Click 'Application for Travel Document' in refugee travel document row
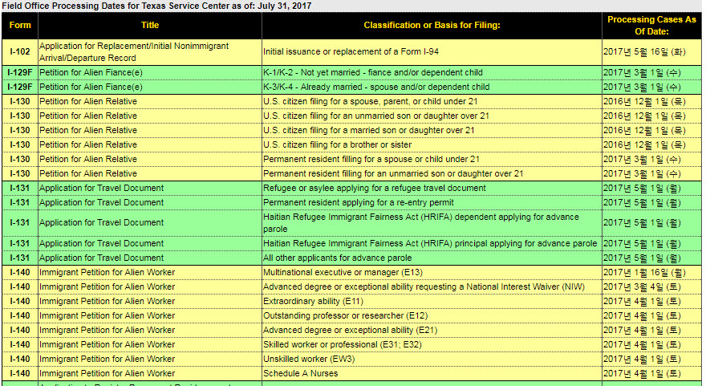Image resolution: width=706 pixels, height=386 pixels. 101,188
